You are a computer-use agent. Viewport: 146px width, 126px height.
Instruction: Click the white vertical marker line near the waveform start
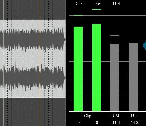point(4,63)
